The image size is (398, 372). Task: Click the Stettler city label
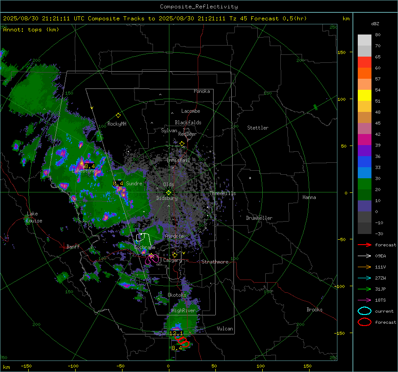[x=258, y=128]
